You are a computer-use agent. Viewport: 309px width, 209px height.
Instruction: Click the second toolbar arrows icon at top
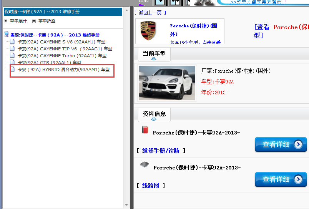pos(175,2)
